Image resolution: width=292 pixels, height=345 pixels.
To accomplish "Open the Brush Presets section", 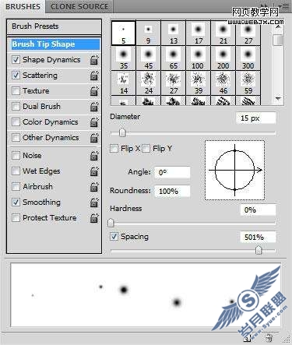I will (54, 26).
